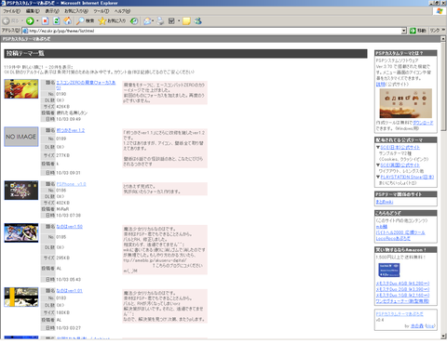Refresh the page via the toolbar icon
The width and height of the screenshot is (447, 357).
57,21
